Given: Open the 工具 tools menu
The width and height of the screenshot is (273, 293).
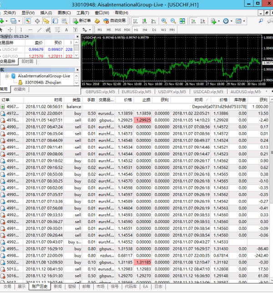Looking at the screenshot, I should [x=82, y=13].
